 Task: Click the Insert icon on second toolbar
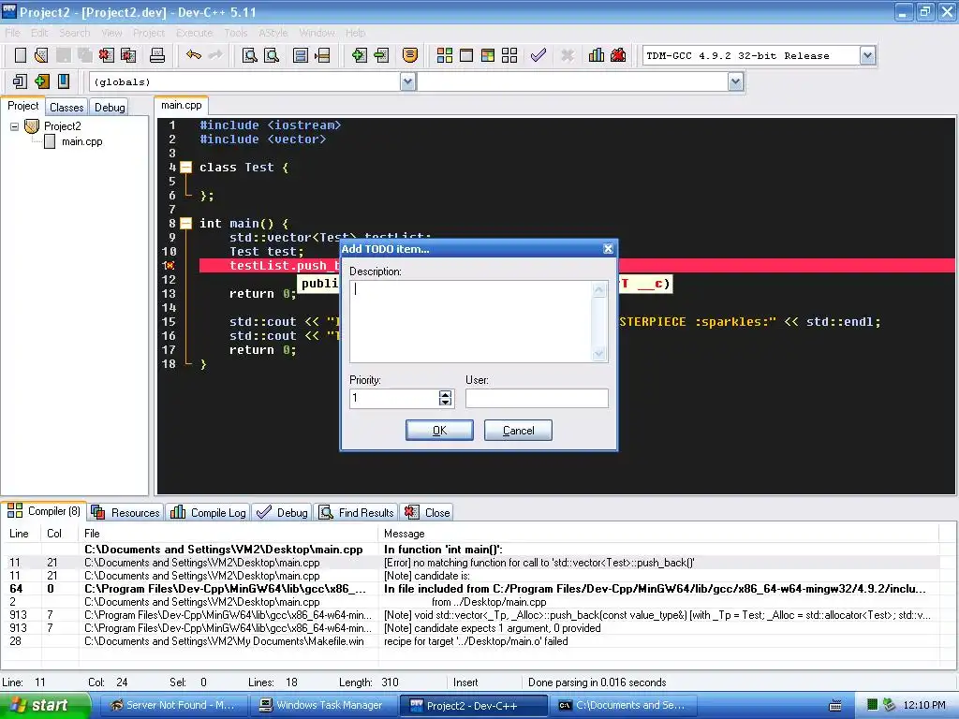pyautogui.click(x=20, y=81)
